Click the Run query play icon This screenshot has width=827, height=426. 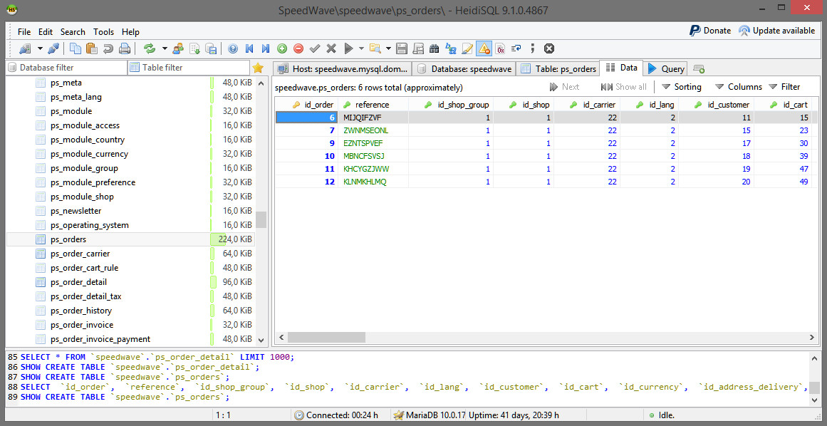click(x=348, y=48)
